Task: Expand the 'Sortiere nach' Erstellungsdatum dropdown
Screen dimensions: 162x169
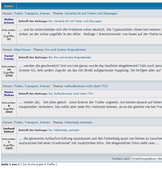Action: point(147,159)
